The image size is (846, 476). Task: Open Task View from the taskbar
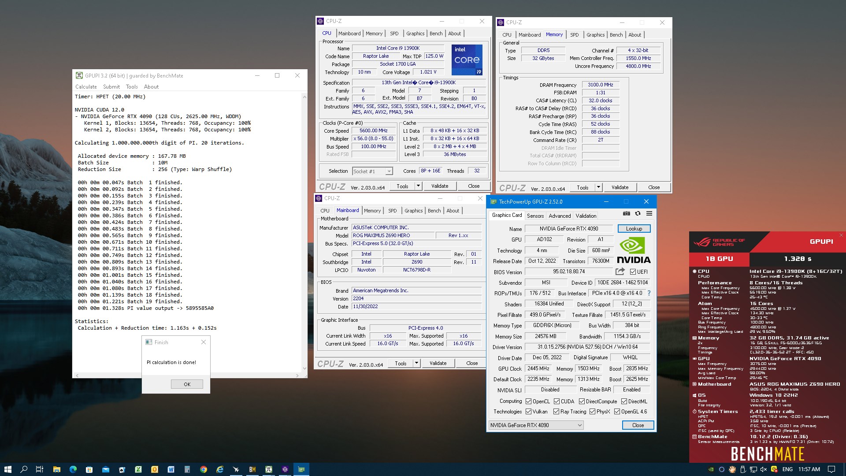tap(39, 469)
